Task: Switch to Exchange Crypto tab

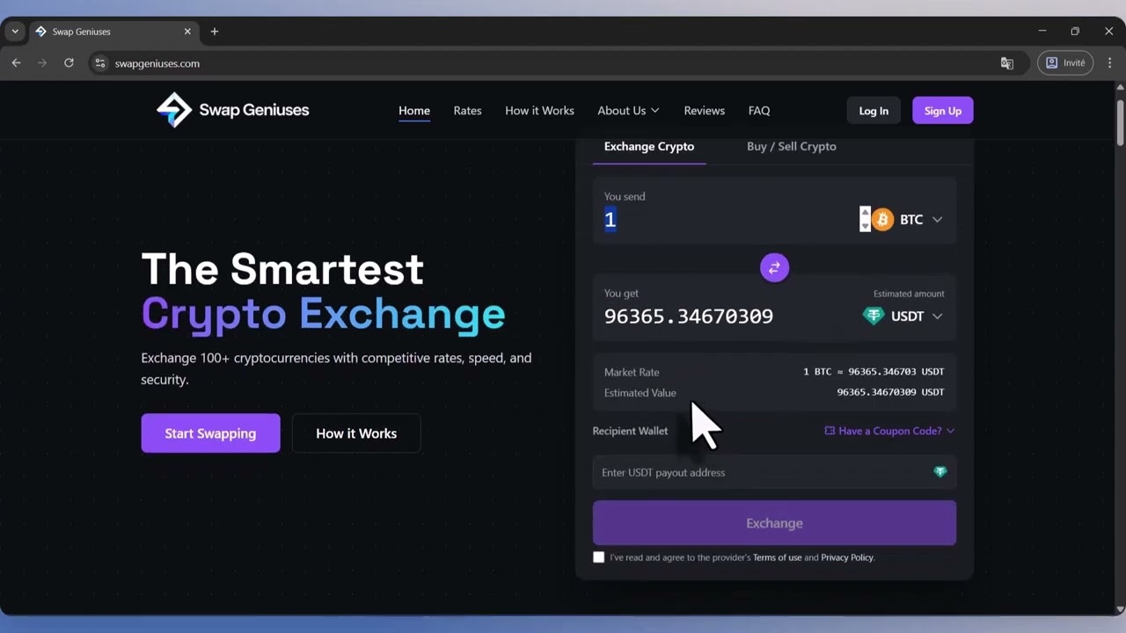Action: (x=649, y=147)
